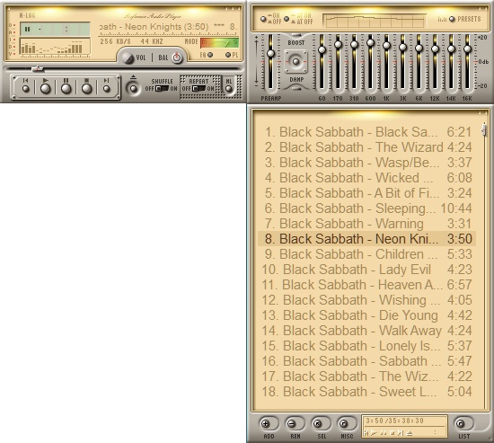Toggle the equalizer ON/OFF button
The height and width of the screenshot is (443, 494).
pos(263,19)
